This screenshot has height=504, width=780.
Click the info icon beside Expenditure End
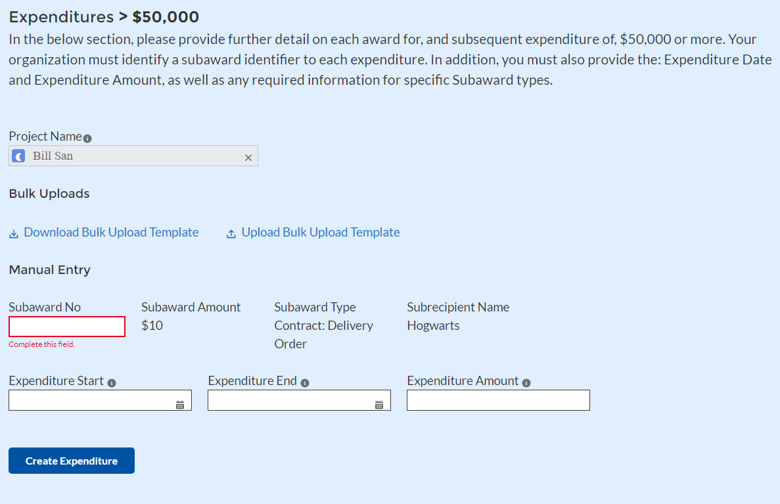(305, 383)
